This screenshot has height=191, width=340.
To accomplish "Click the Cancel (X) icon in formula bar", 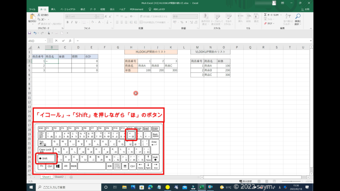I will click(56, 41).
